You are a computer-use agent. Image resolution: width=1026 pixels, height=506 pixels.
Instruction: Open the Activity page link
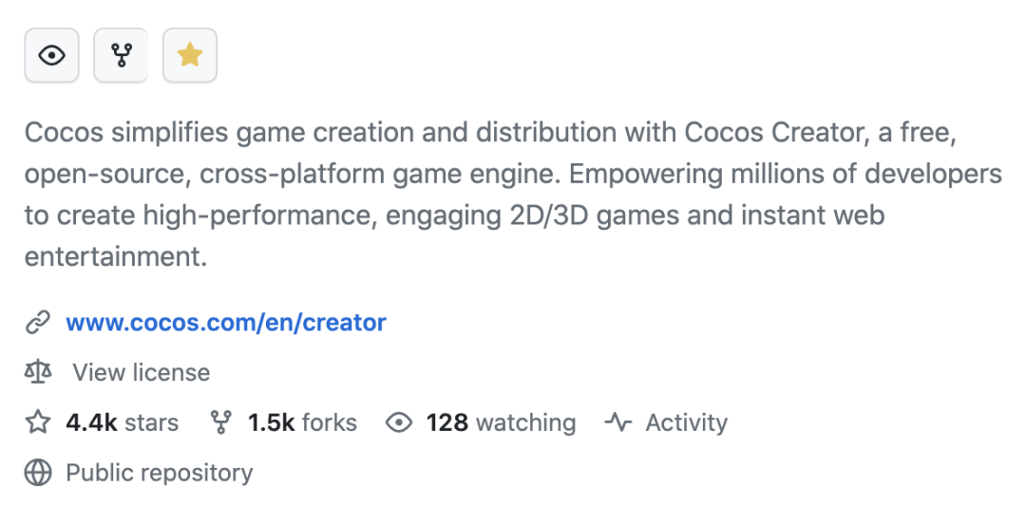(686, 422)
